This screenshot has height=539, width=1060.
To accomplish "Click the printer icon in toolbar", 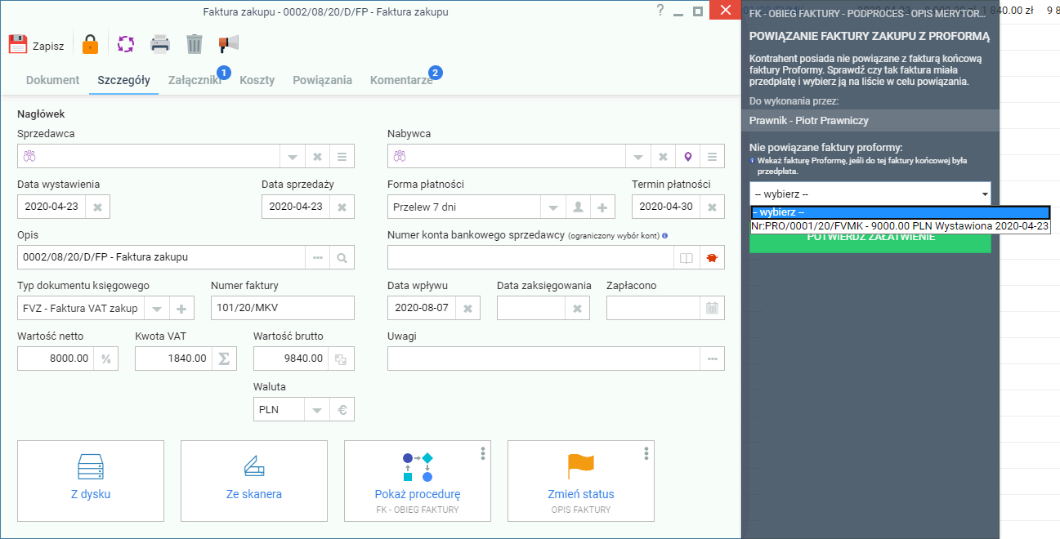I will coord(160,44).
